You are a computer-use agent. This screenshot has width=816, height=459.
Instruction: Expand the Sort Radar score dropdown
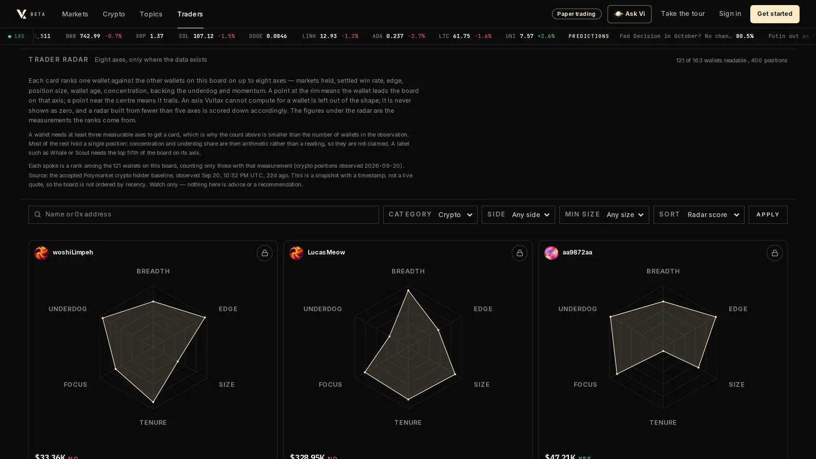699,215
